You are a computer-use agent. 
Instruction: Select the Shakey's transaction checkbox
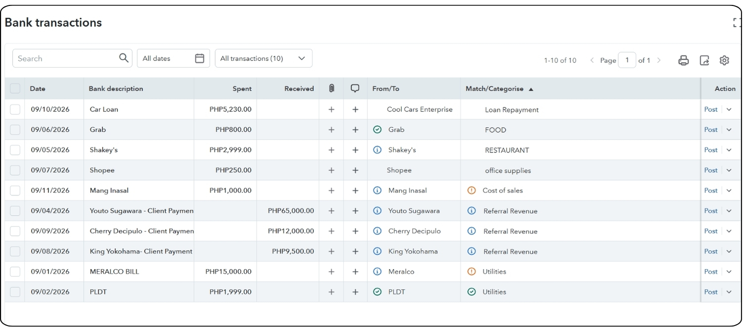click(x=15, y=150)
